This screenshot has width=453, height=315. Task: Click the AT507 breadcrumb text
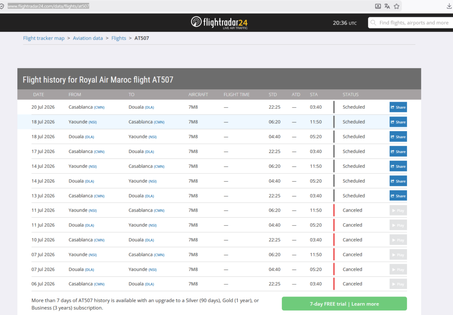pyautogui.click(x=142, y=38)
